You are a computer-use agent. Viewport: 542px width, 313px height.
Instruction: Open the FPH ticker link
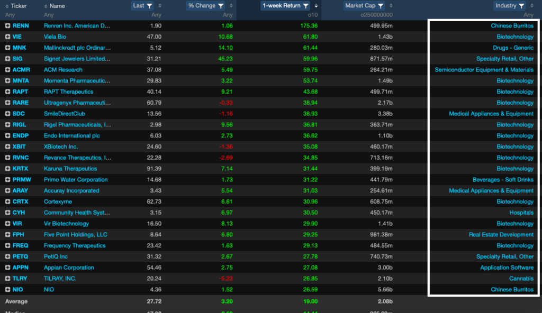[19, 235]
